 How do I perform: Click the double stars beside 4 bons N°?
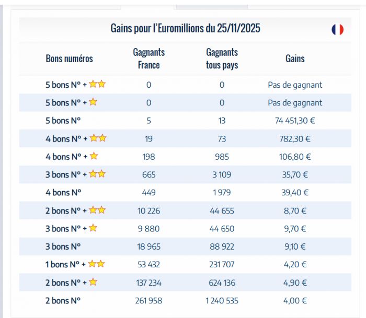[98, 138]
